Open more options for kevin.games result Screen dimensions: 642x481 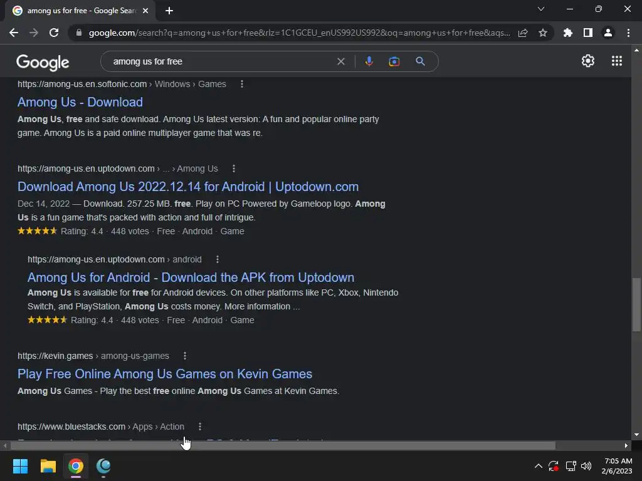coord(185,356)
